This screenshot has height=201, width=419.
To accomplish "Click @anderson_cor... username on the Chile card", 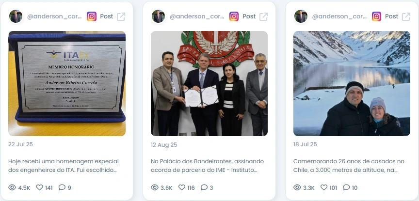I will click(339, 16).
